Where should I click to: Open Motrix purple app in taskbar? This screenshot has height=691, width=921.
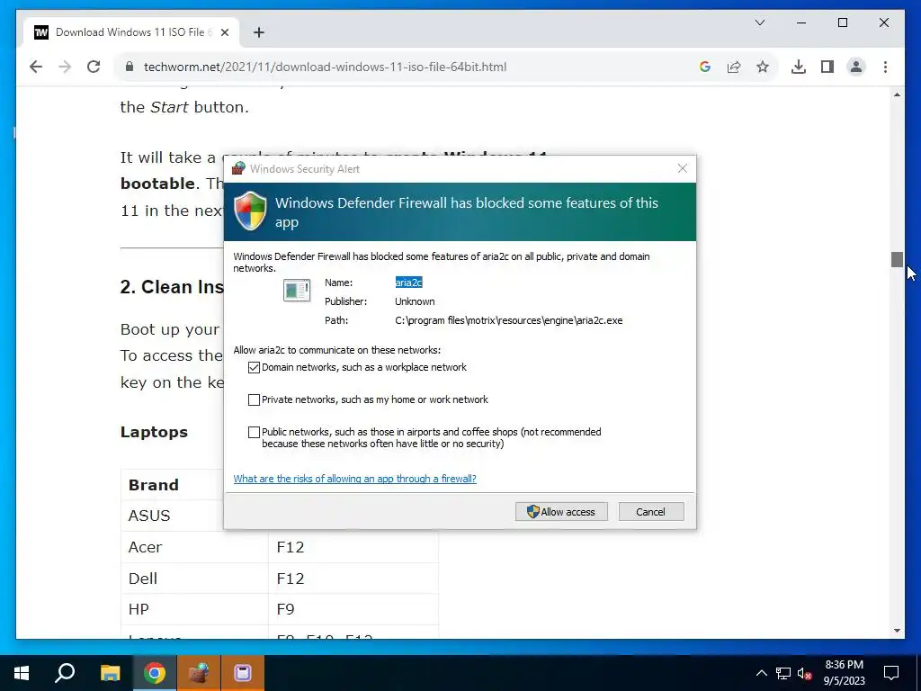(243, 673)
